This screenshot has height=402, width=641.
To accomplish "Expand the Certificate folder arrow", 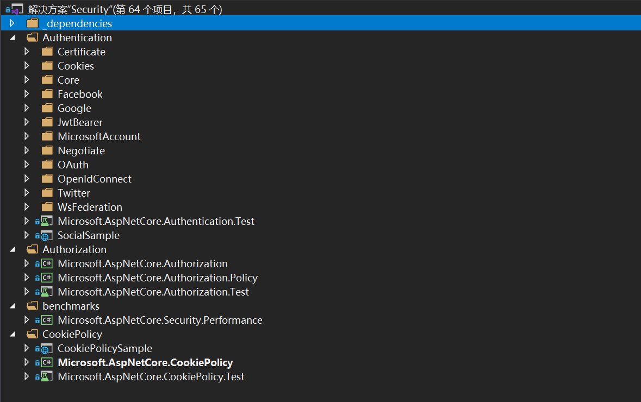I will 27,52.
